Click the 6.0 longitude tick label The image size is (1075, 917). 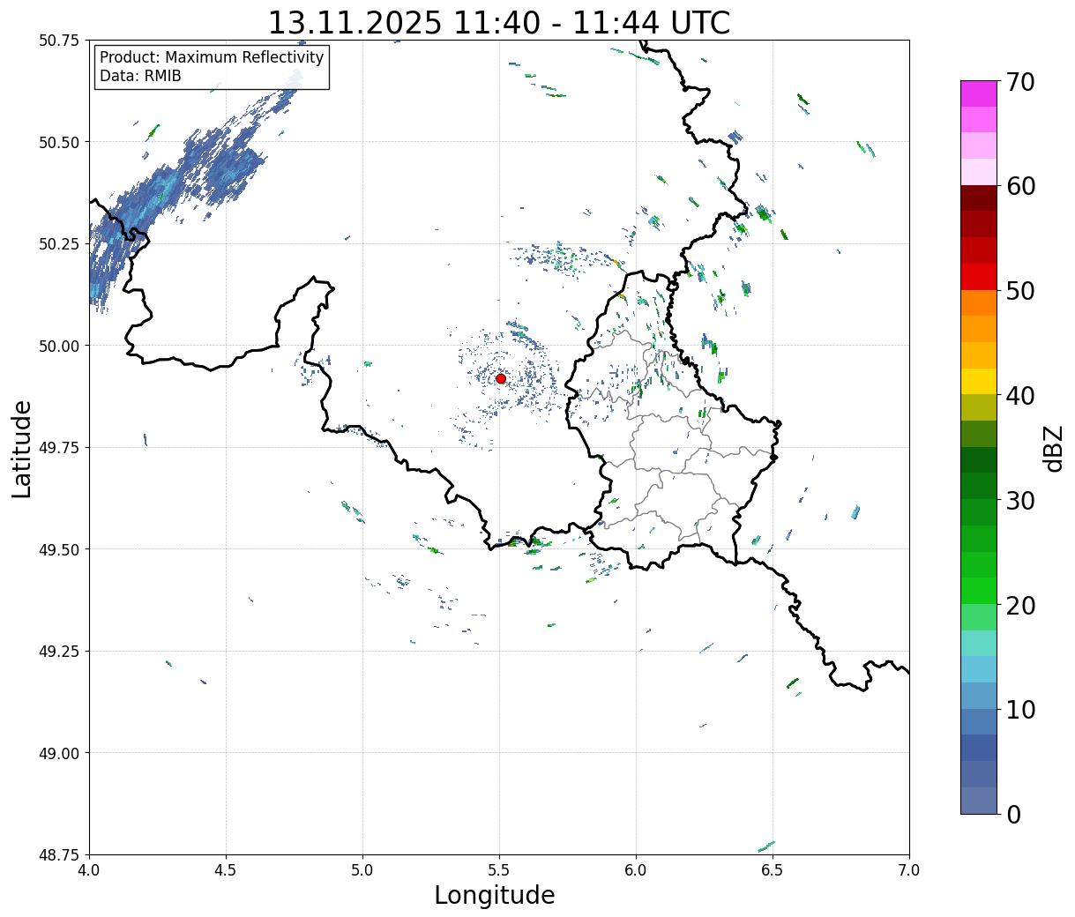636,870
